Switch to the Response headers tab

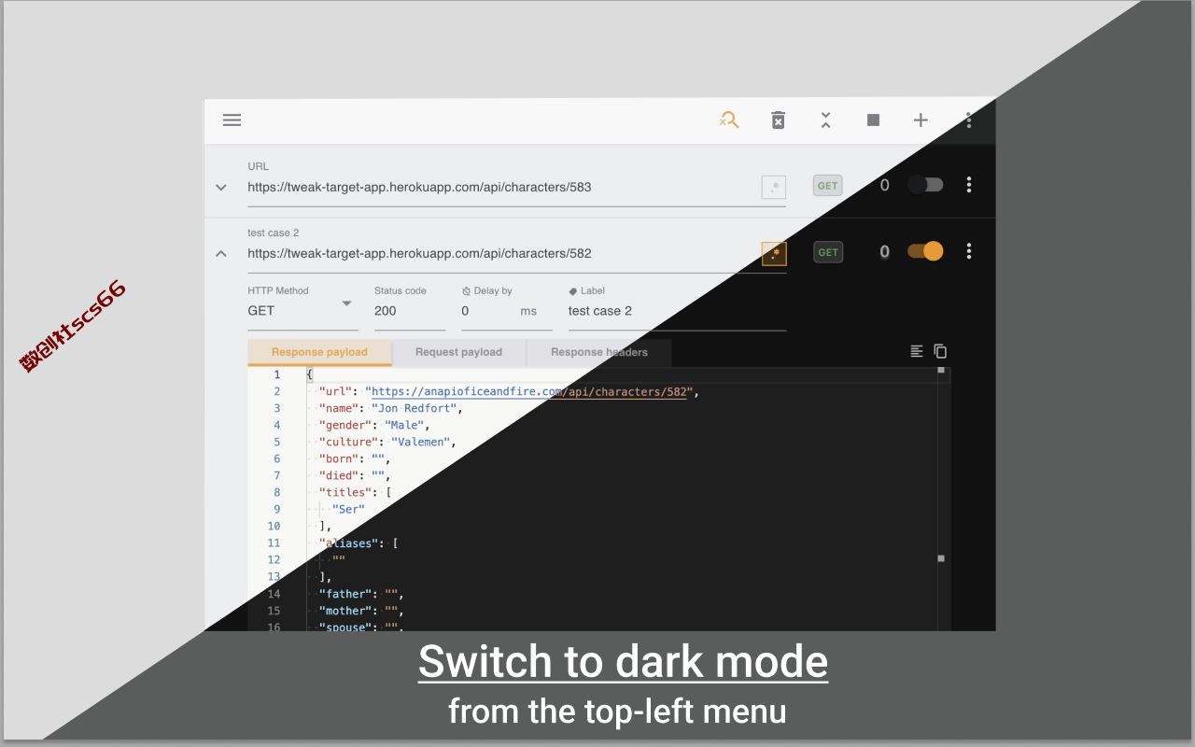599,352
